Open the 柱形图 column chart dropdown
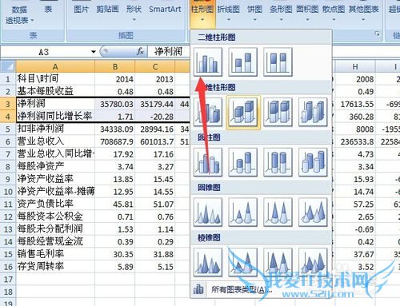The height and width of the screenshot is (306, 400). pyautogui.click(x=202, y=13)
